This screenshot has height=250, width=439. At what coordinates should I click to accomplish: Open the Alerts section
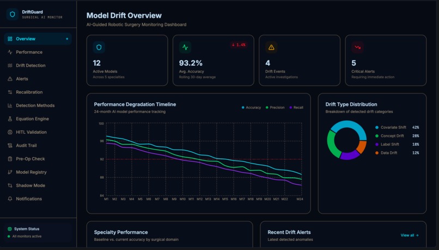tap(38, 79)
